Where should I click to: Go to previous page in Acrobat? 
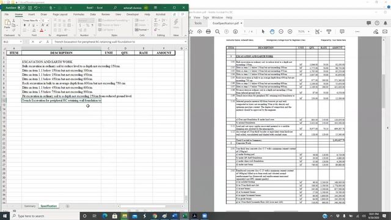226,31
